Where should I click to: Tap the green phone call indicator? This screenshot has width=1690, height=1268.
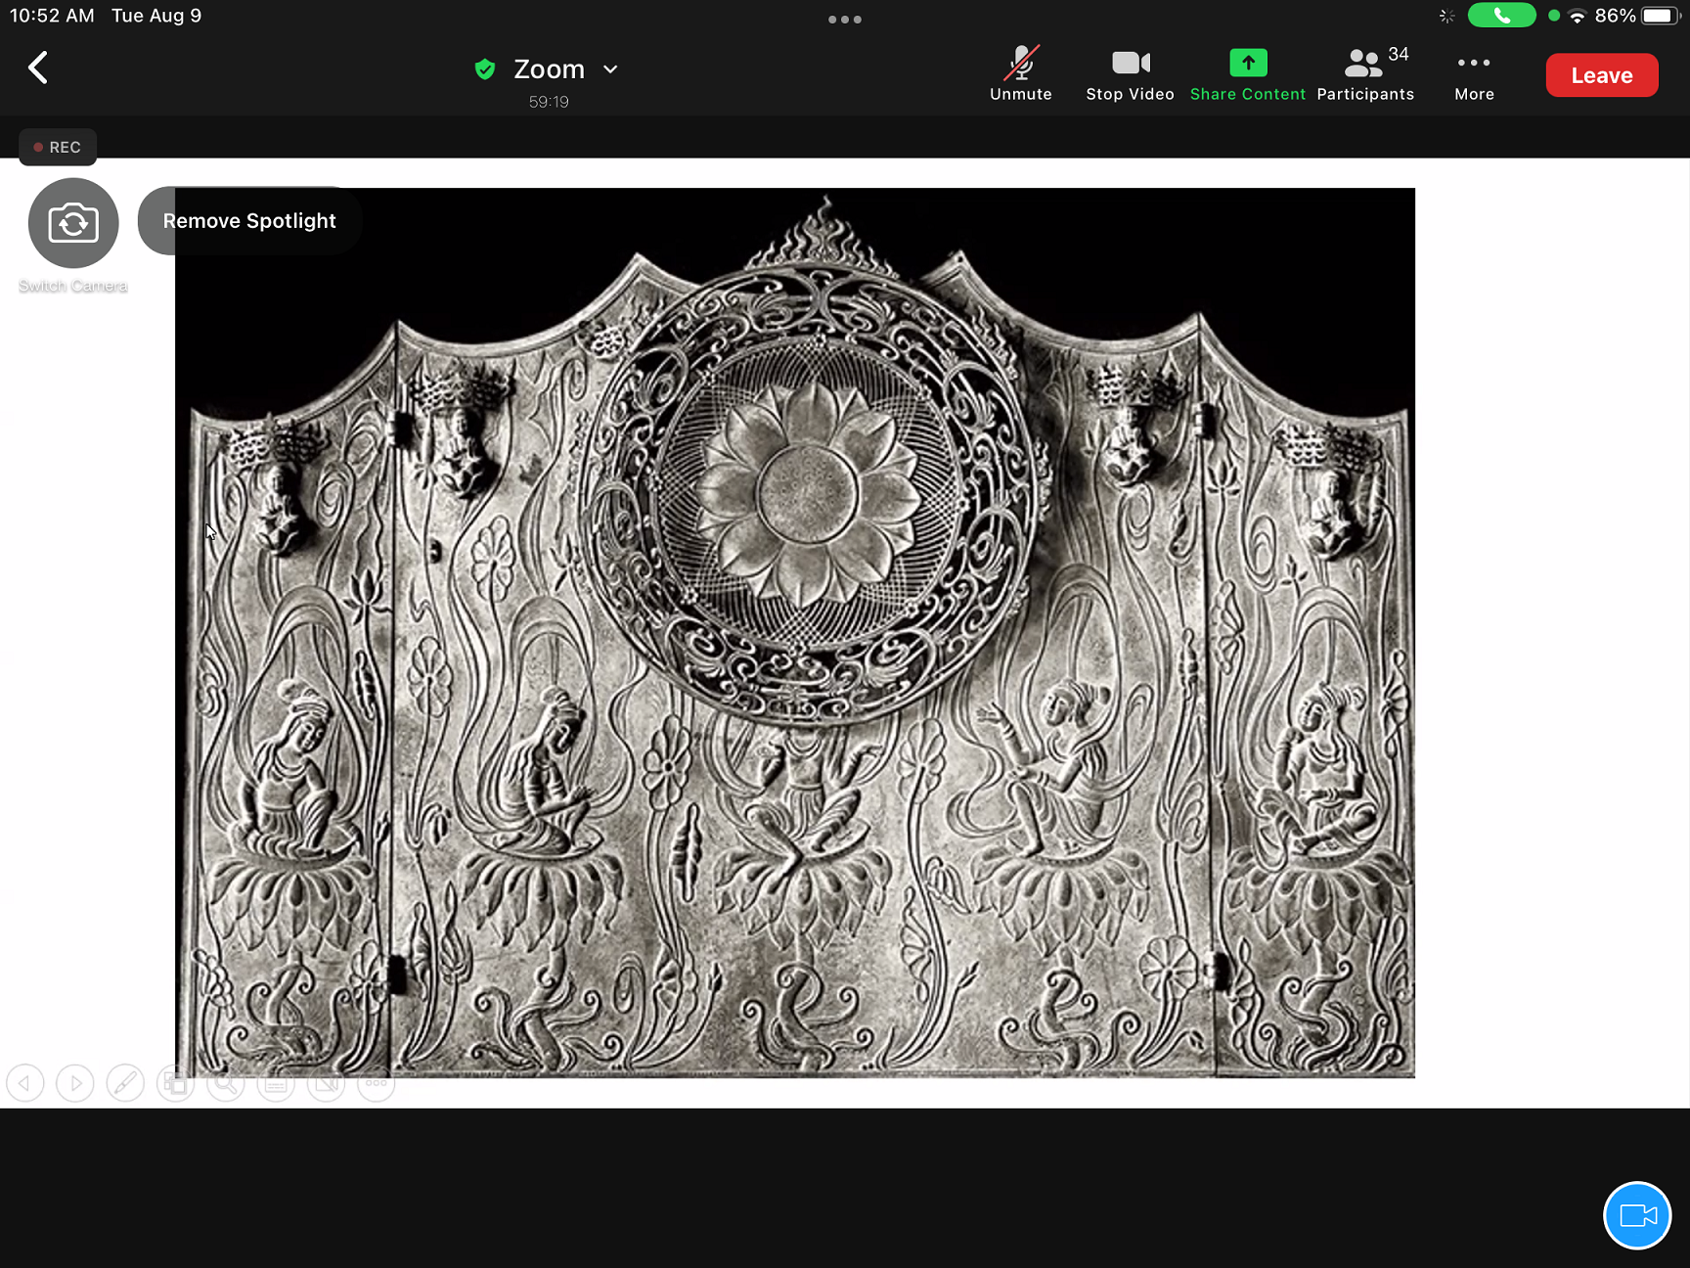(x=1501, y=16)
